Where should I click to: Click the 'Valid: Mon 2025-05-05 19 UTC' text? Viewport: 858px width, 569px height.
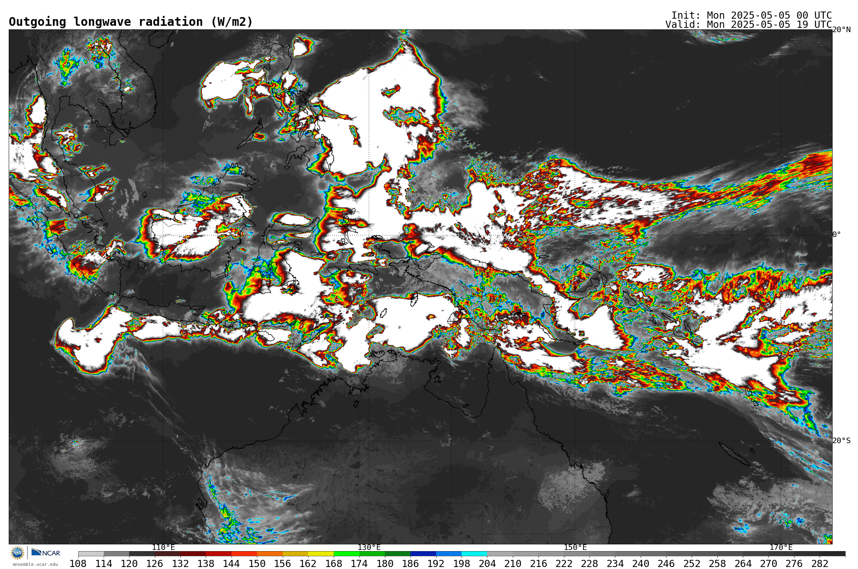(x=749, y=25)
